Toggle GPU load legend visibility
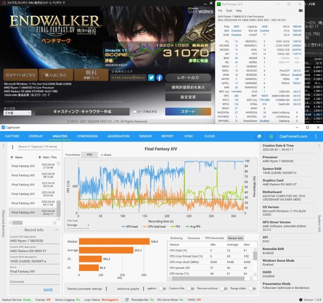Viewport: 323px width, 303px height. [130, 227]
